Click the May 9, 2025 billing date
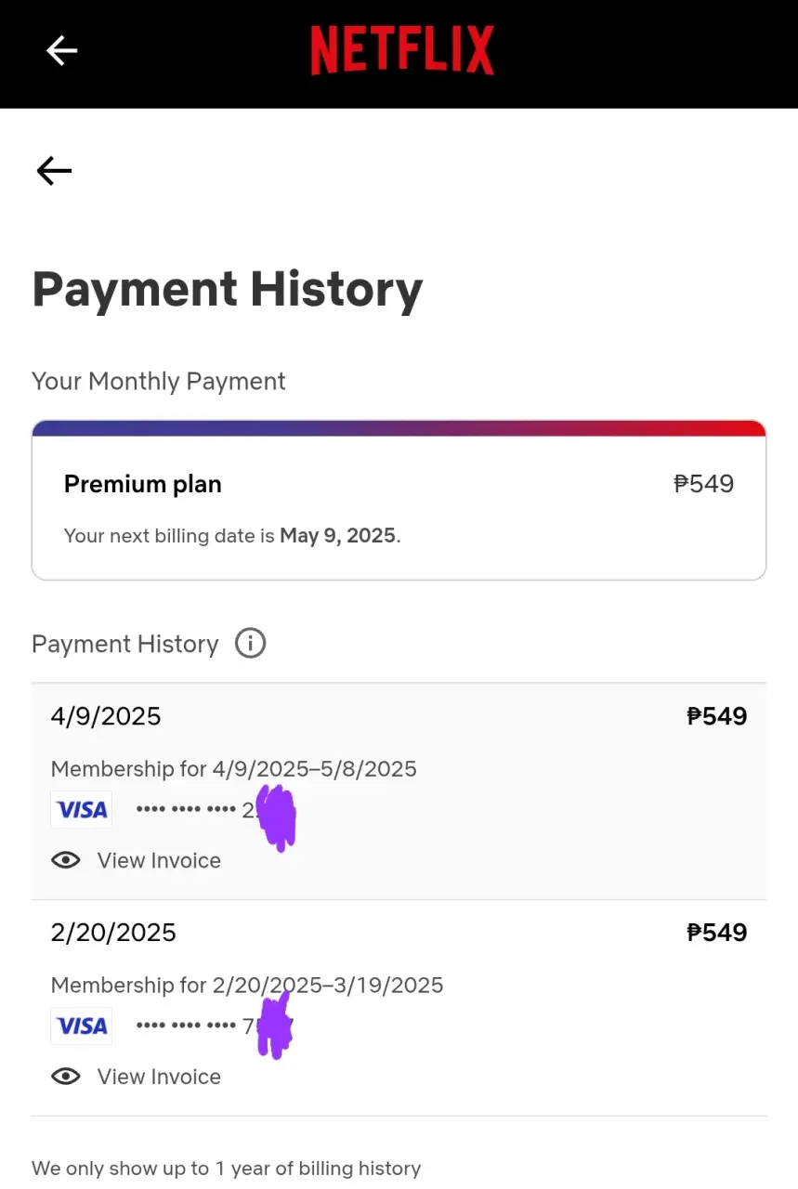Viewport: 798px width, 1189px height. [338, 536]
